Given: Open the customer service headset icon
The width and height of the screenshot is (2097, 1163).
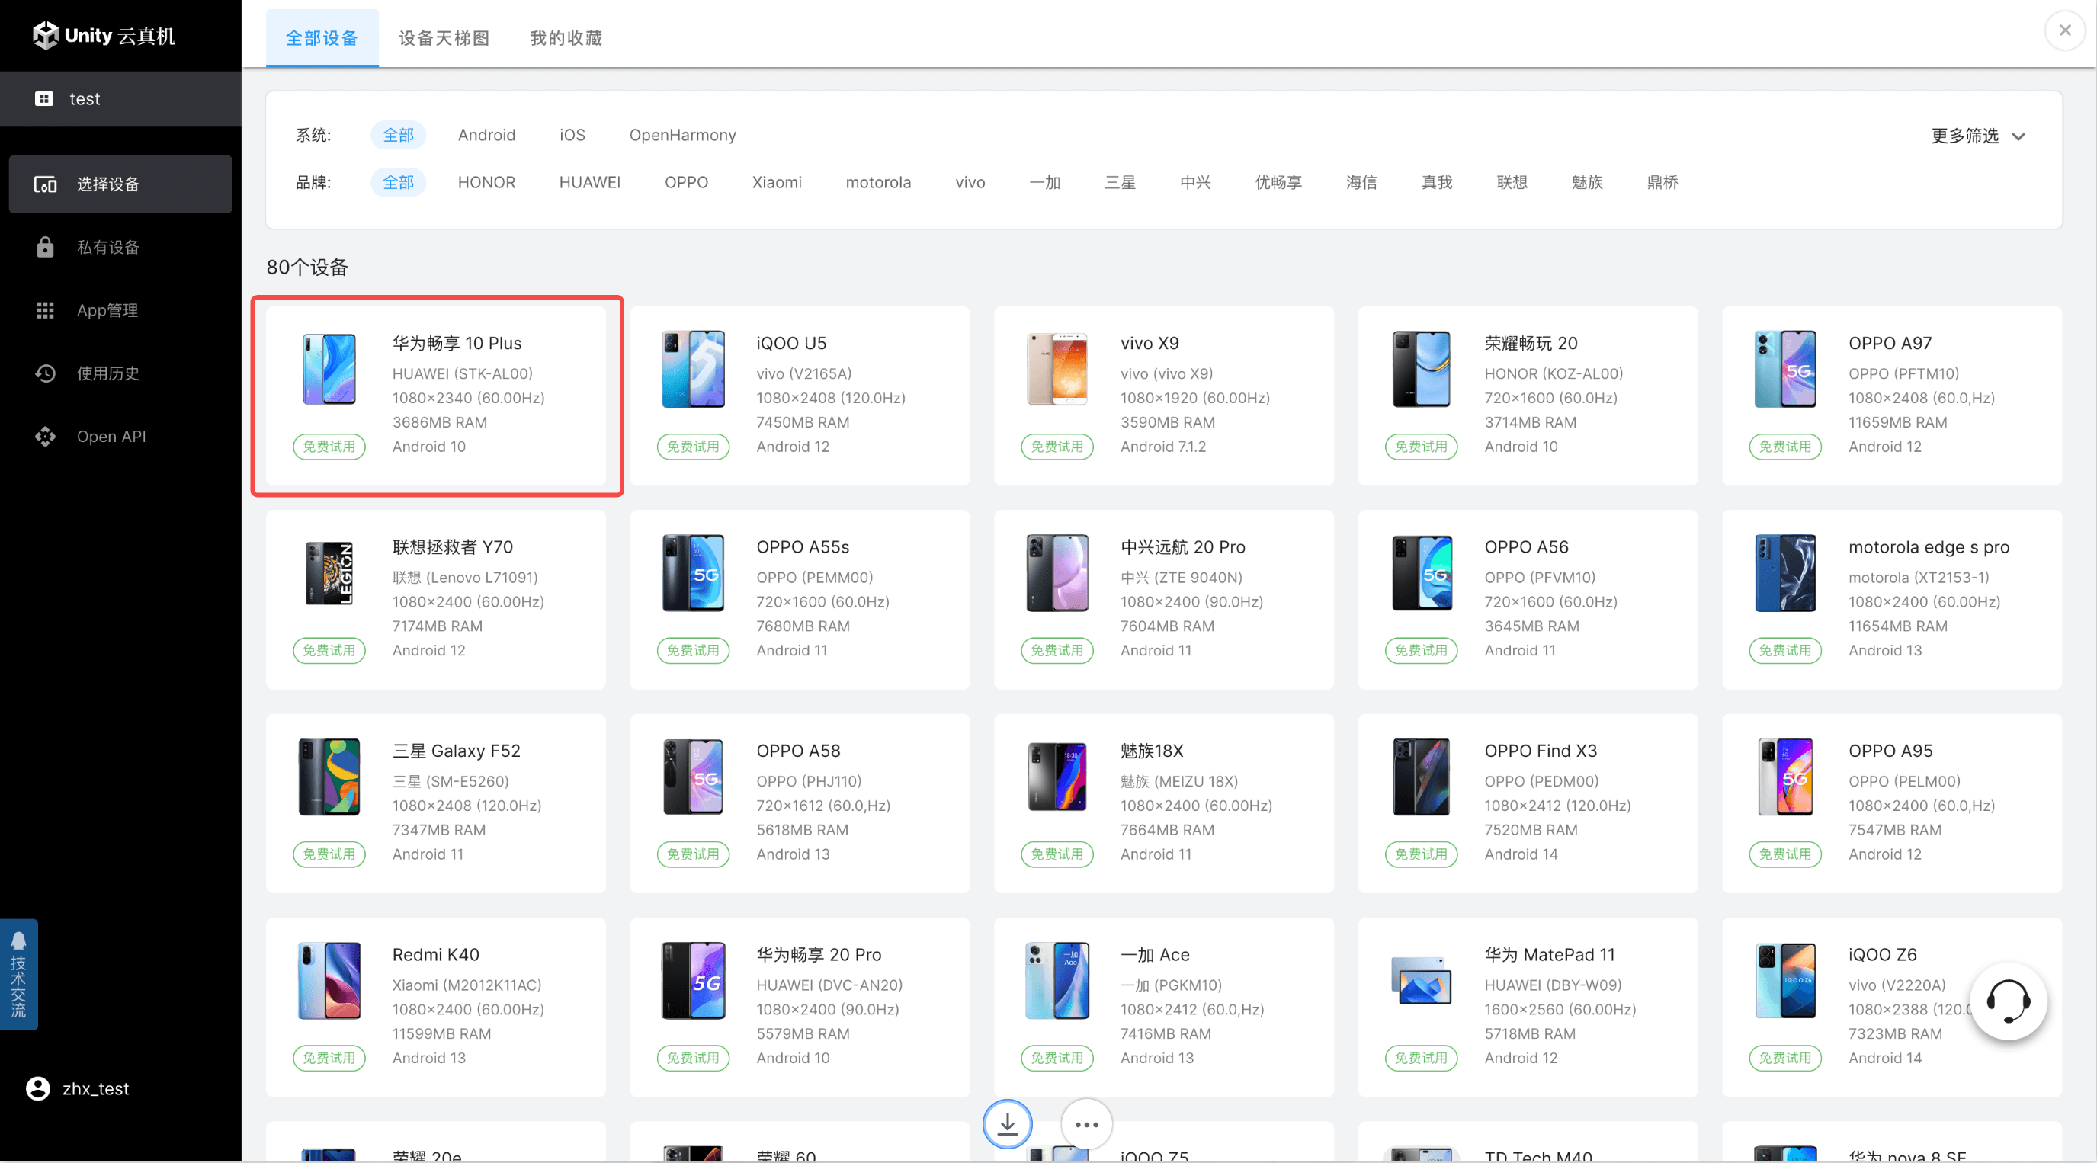Looking at the screenshot, I should (2008, 1001).
